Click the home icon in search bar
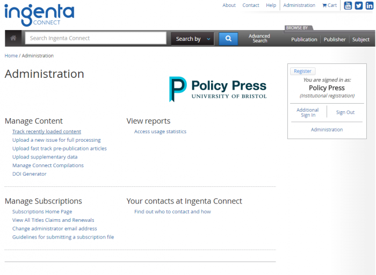 coord(13,38)
